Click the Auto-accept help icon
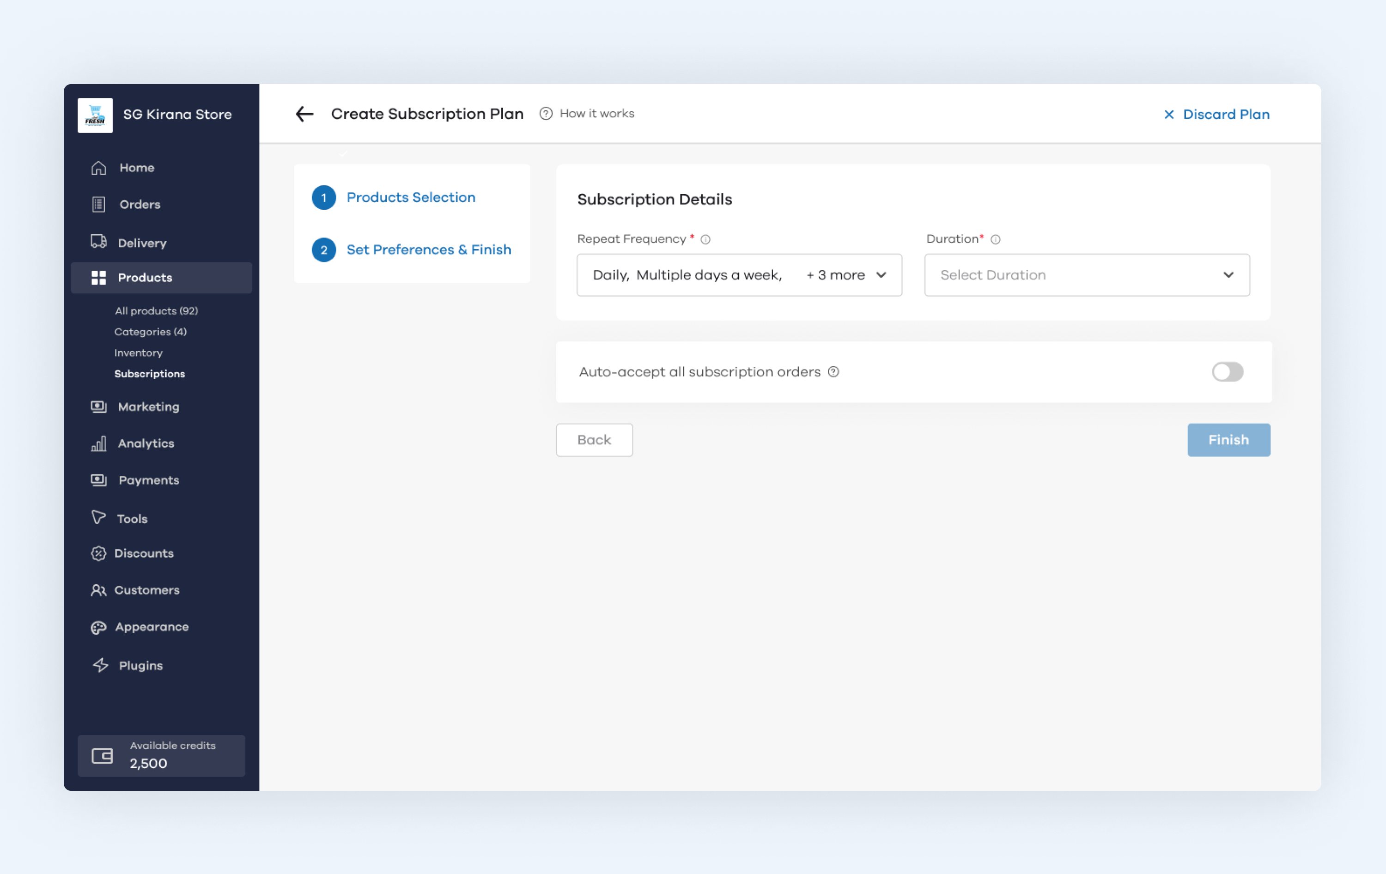The width and height of the screenshot is (1386, 874). click(833, 372)
